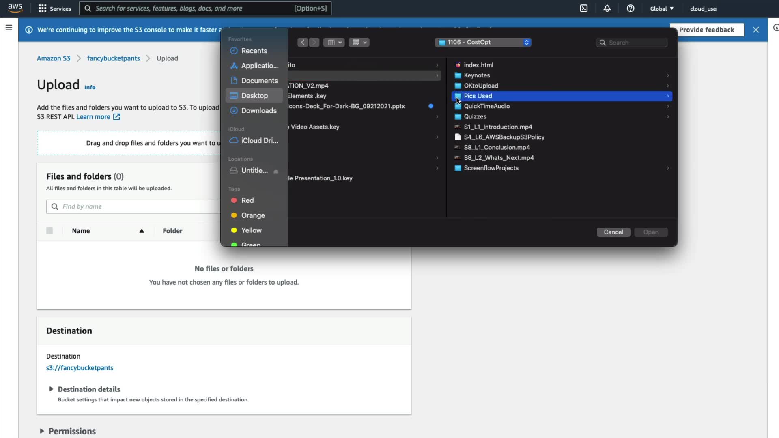The image size is (779, 438).
Task: Open the fancybucketpants breadcrumb link
Action: point(113,58)
